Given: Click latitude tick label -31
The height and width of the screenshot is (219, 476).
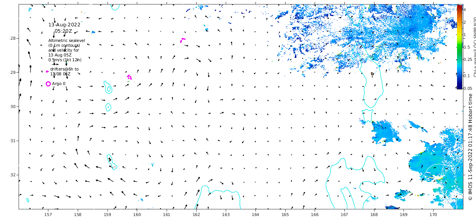Looking at the screenshot, I should click(12, 141).
